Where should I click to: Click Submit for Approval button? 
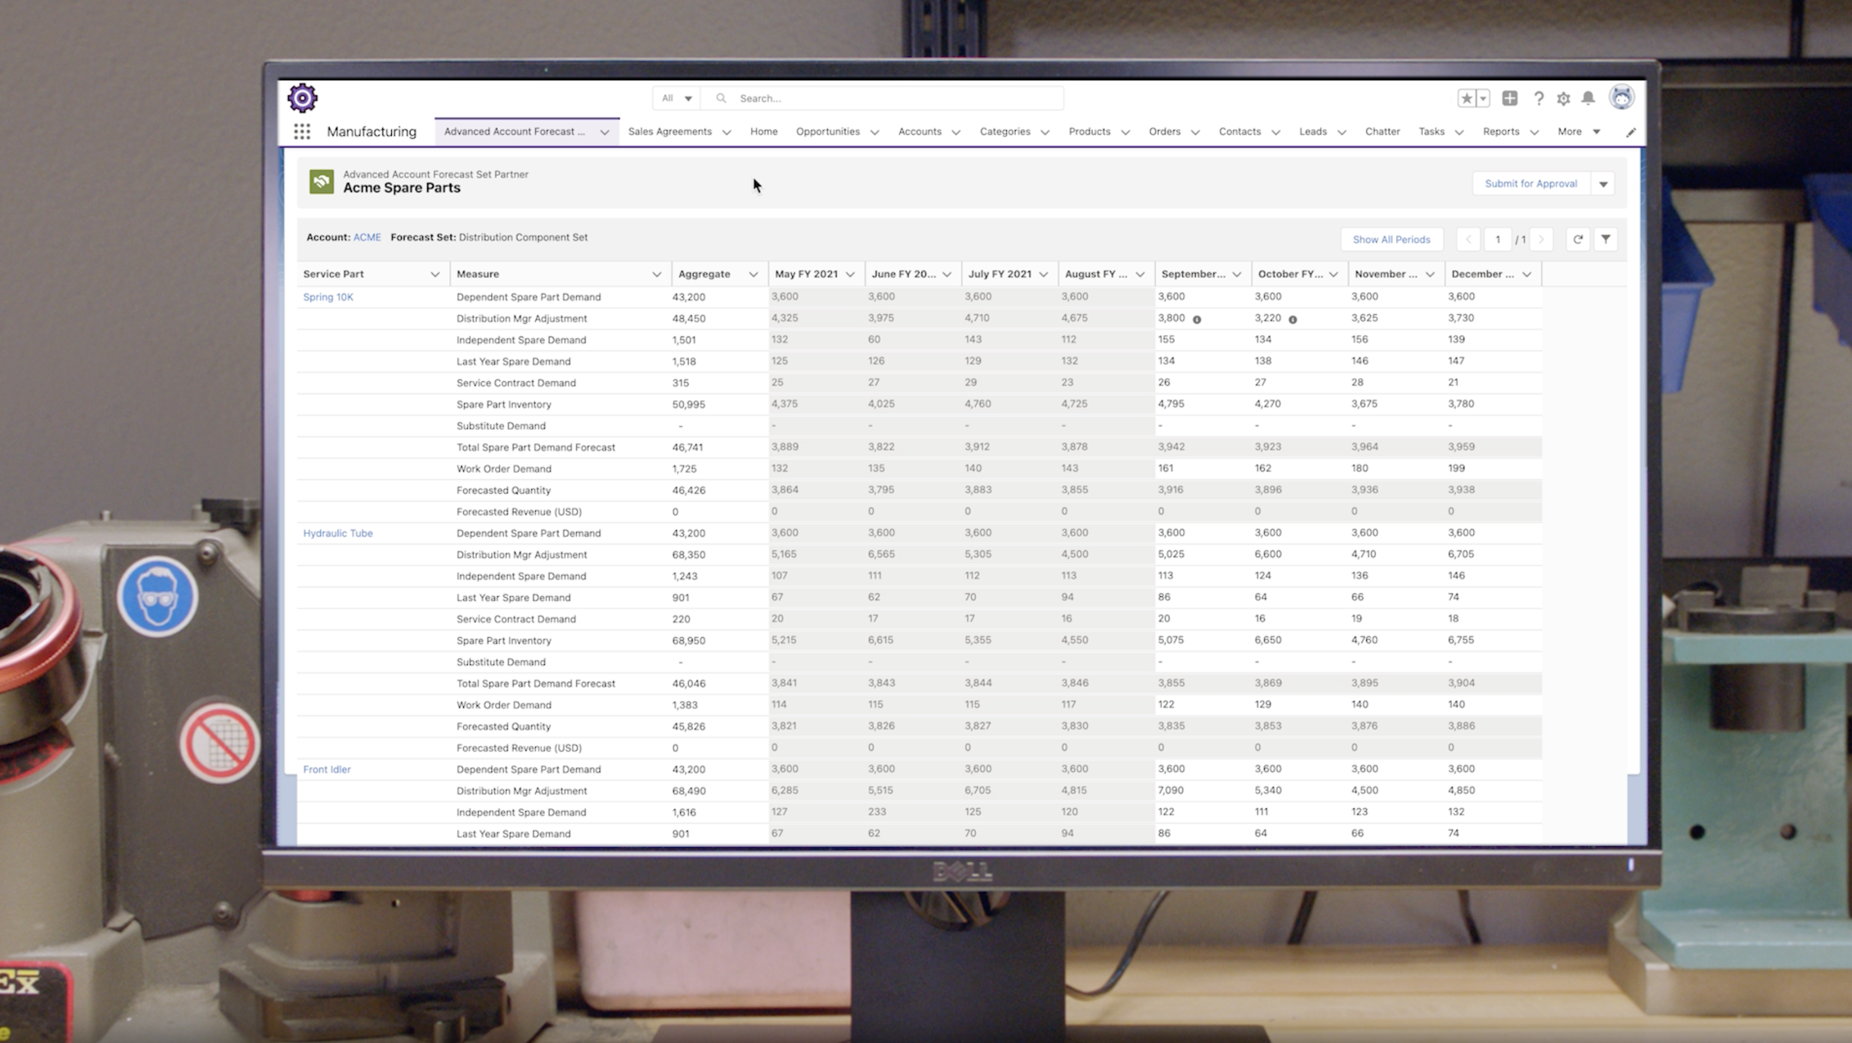point(1531,183)
